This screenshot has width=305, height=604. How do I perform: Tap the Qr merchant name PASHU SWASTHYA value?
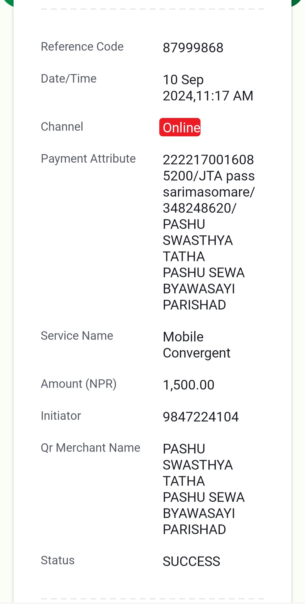click(204, 489)
